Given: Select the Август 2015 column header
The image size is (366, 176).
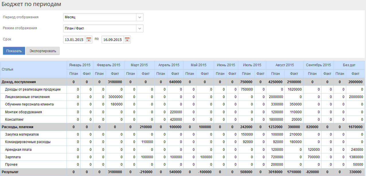Looking at the screenshot, I should tap(284, 65).
